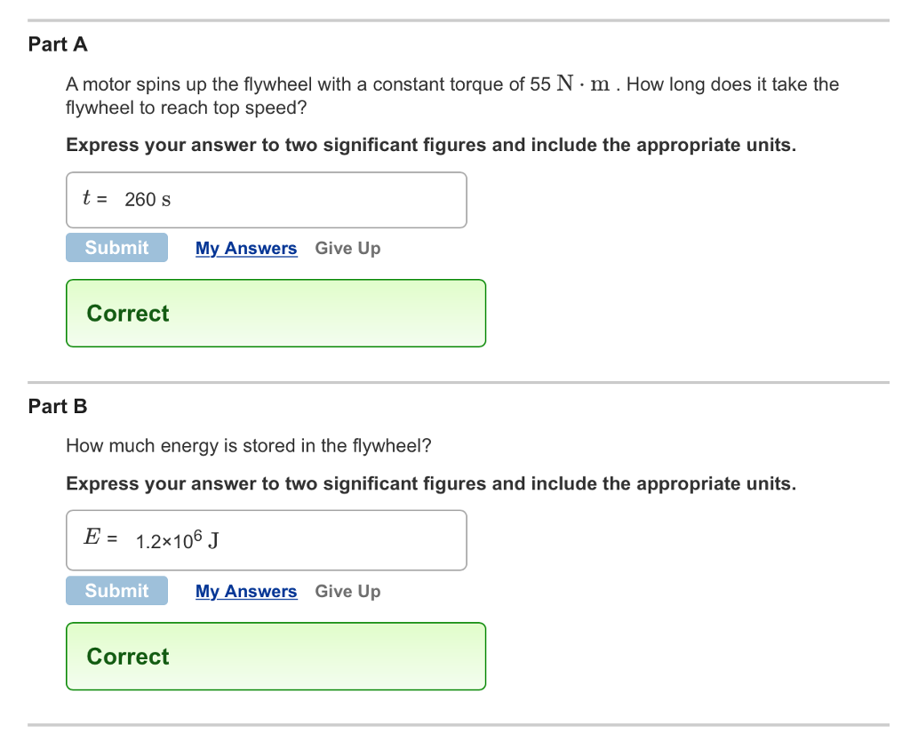This screenshot has height=733, width=910.
Task: Click the Correct feedback box in Part B
Action: click(x=275, y=657)
